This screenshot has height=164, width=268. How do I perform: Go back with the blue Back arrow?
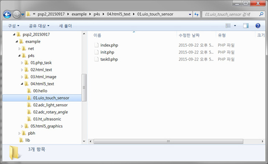pos(7,14)
